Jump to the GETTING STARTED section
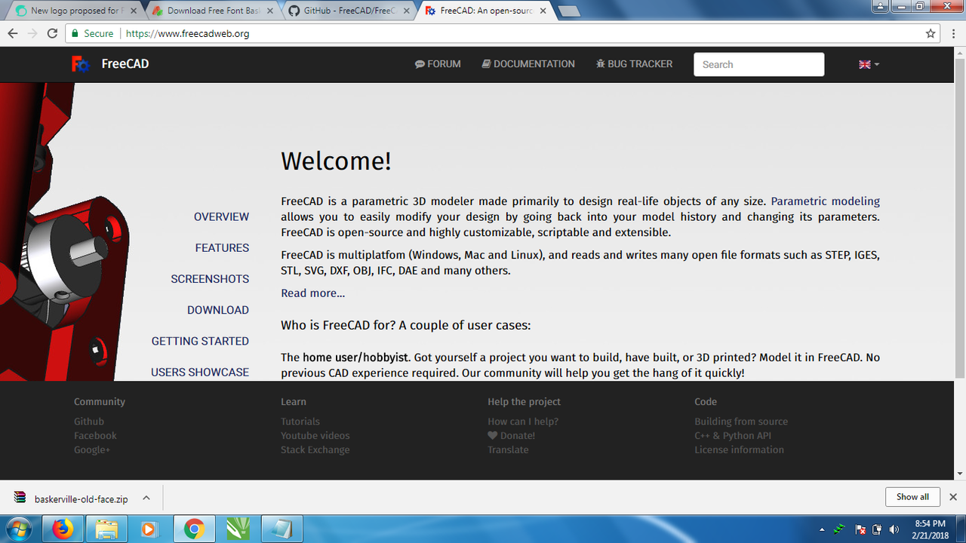The image size is (966, 543). pos(200,341)
